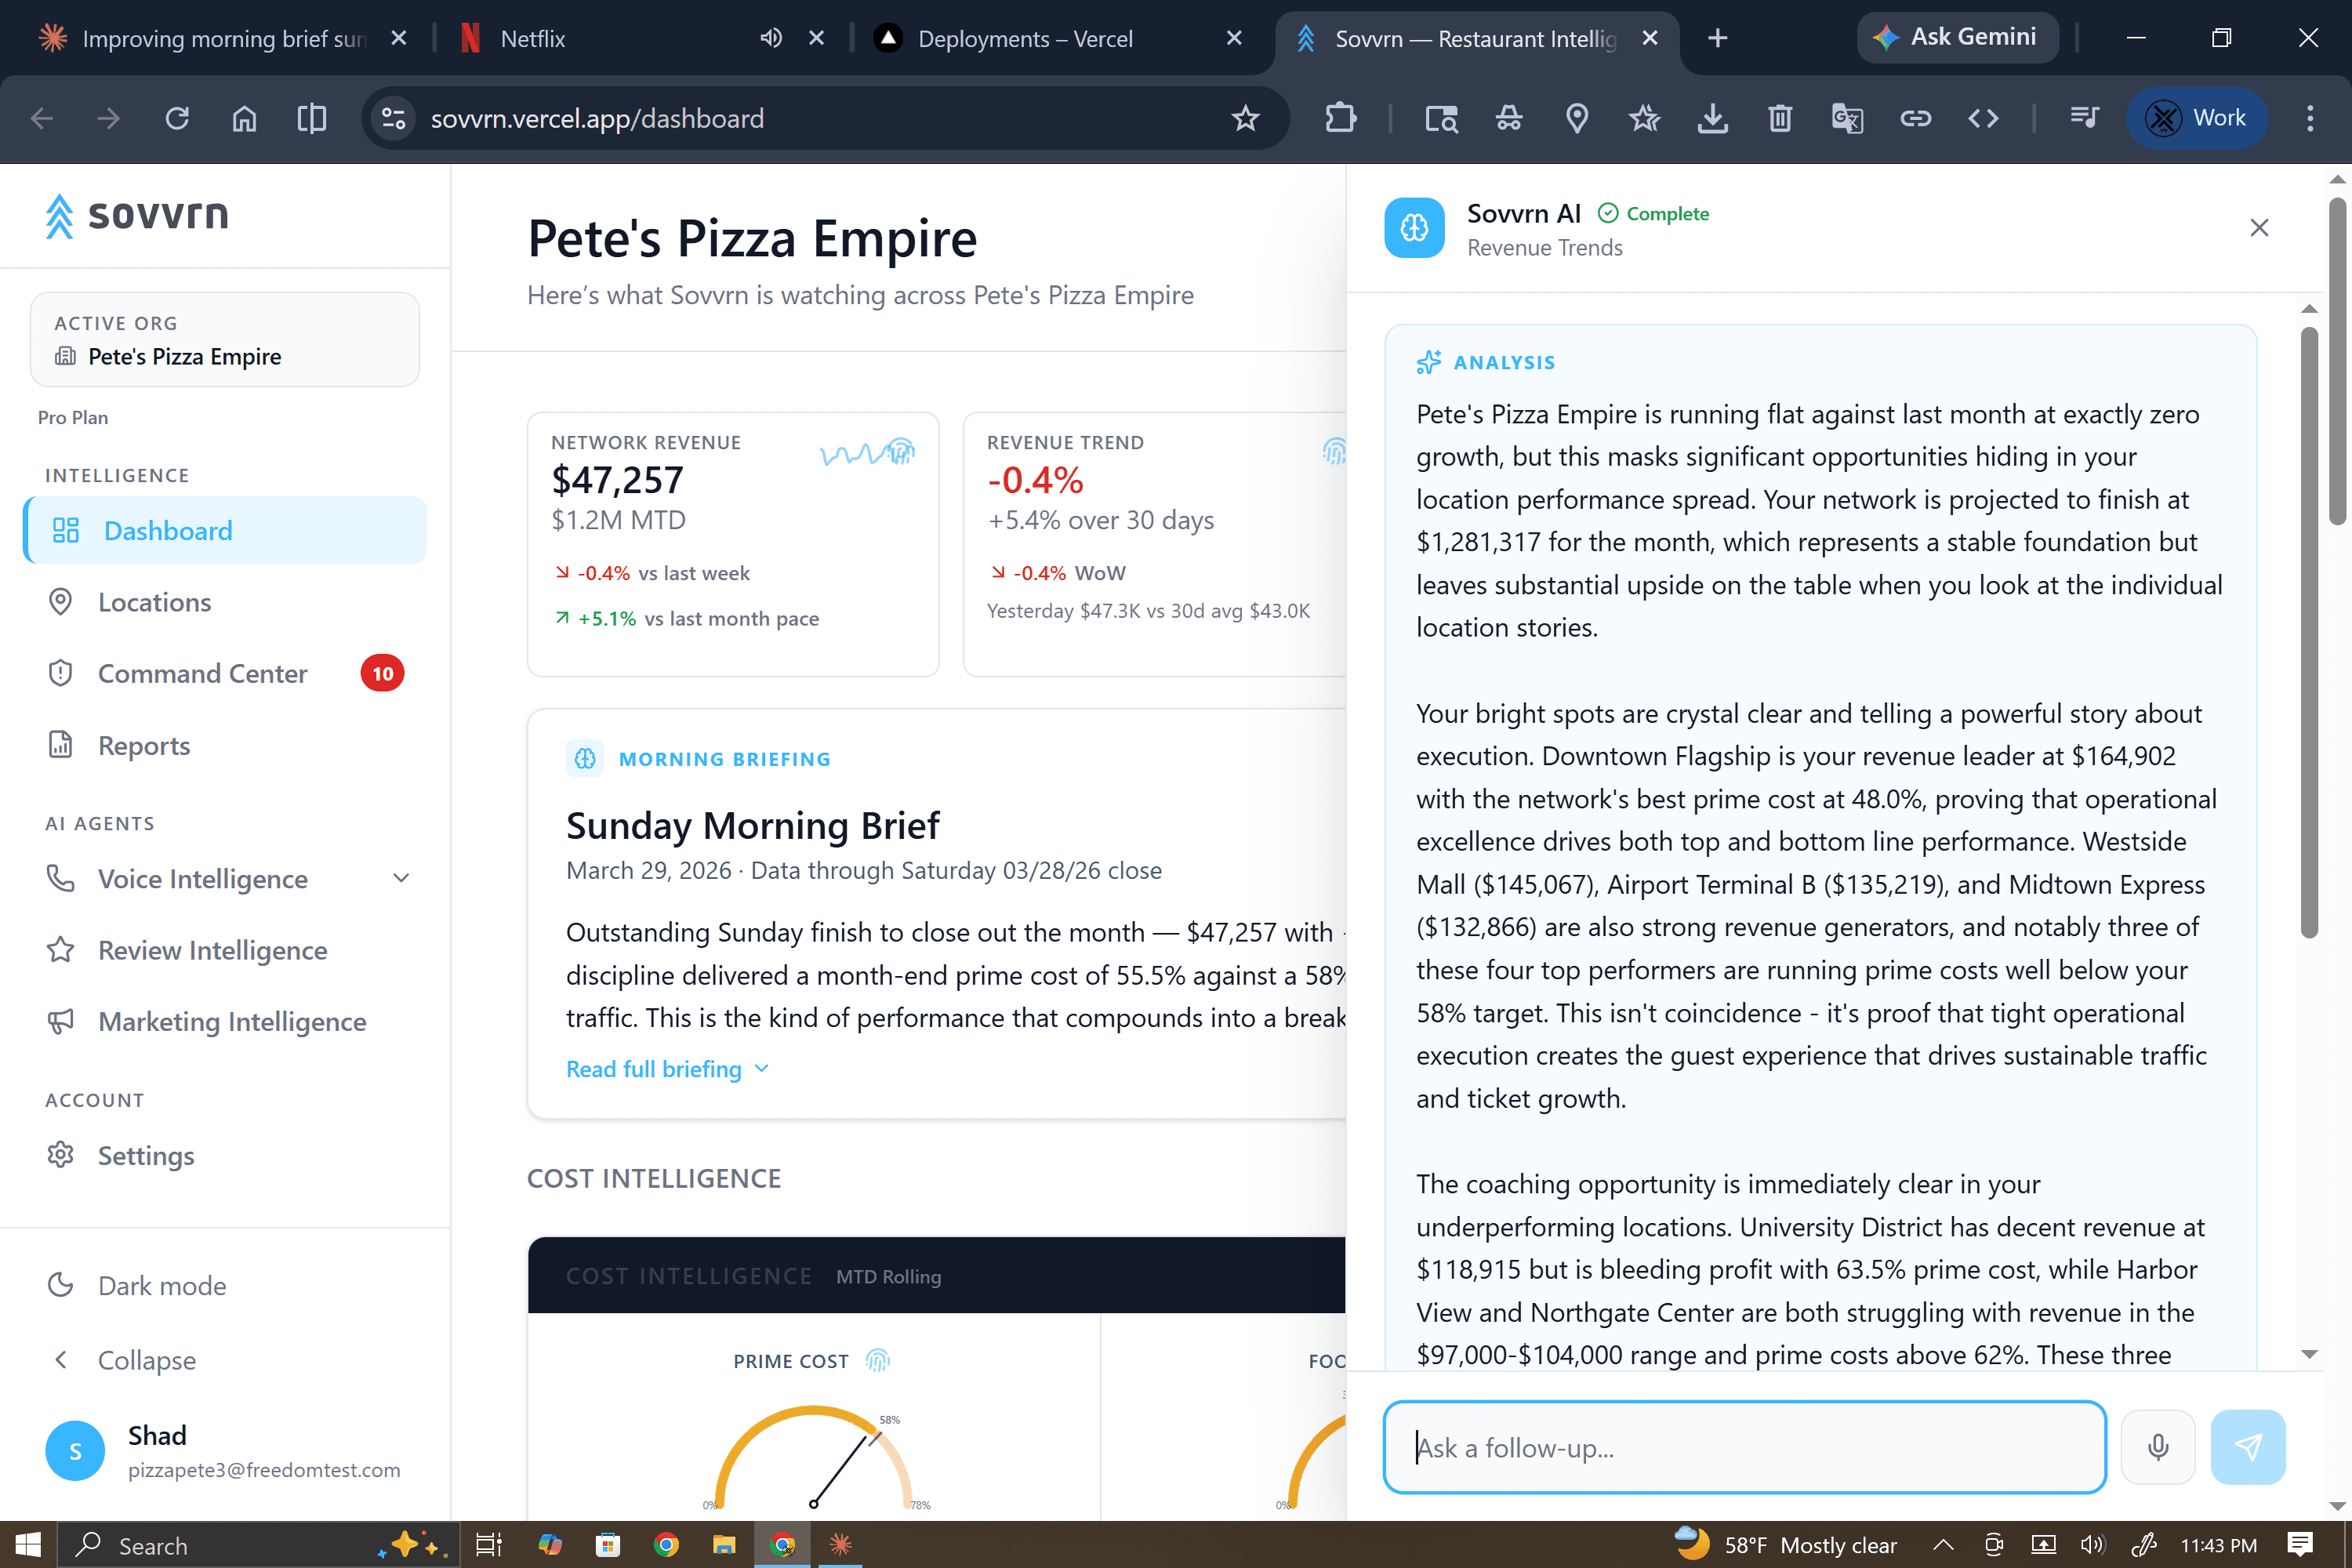The height and width of the screenshot is (1568, 2352).
Task: Open the browser extensions puzzle icon
Action: point(1340,119)
